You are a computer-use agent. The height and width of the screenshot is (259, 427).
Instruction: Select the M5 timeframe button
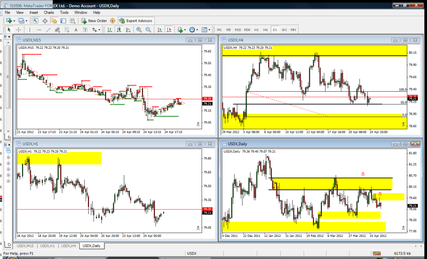coord(229,30)
